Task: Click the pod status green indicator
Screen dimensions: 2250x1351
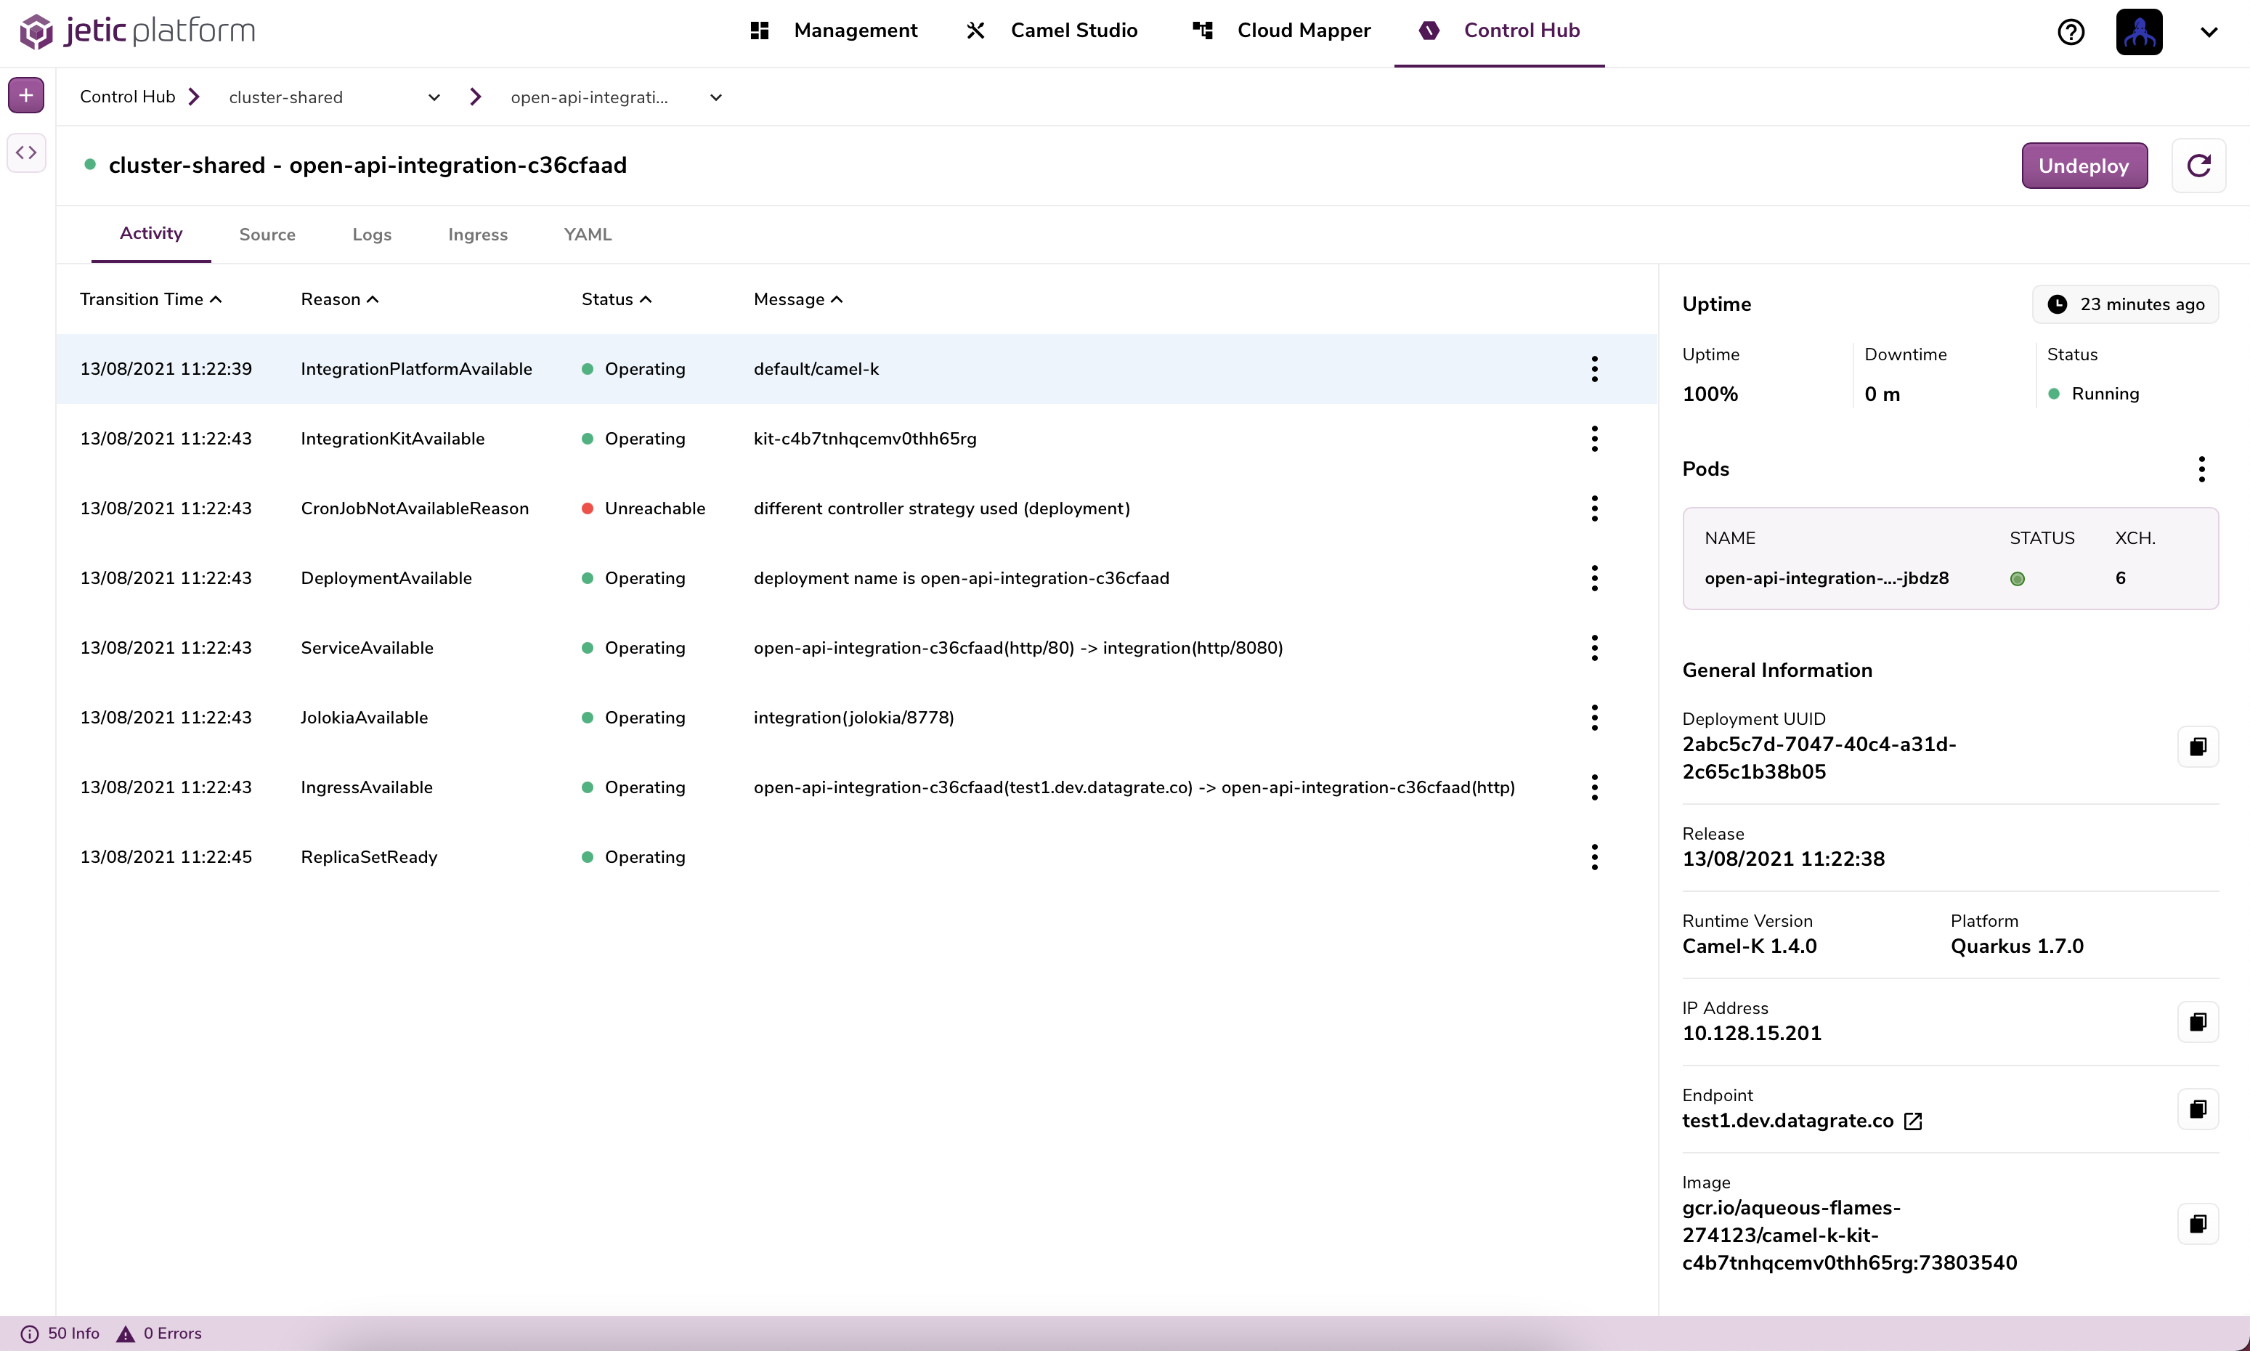Action: 2017,579
